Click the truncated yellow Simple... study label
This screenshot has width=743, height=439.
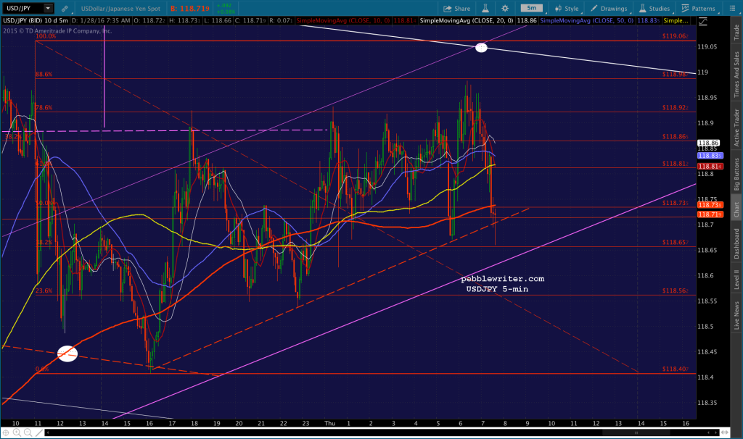(x=676, y=21)
